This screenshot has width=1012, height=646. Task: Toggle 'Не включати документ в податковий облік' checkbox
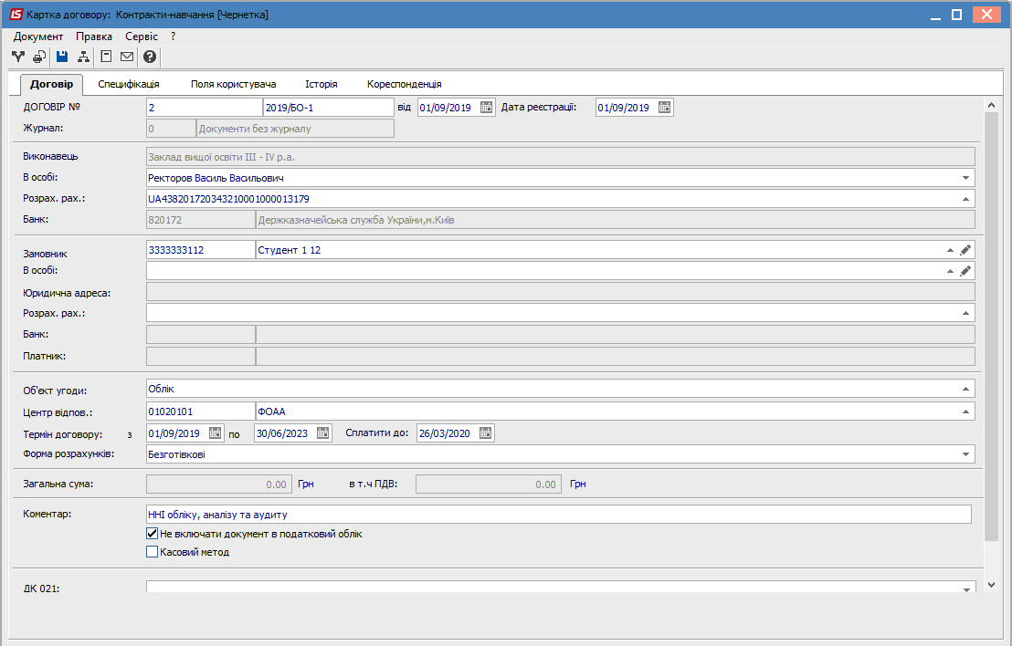(153, 534)
